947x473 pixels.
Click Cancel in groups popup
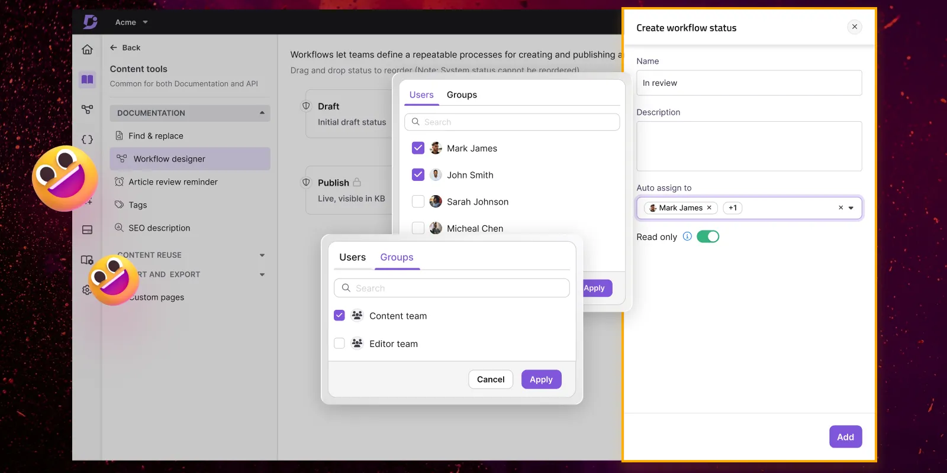[491, 379]
